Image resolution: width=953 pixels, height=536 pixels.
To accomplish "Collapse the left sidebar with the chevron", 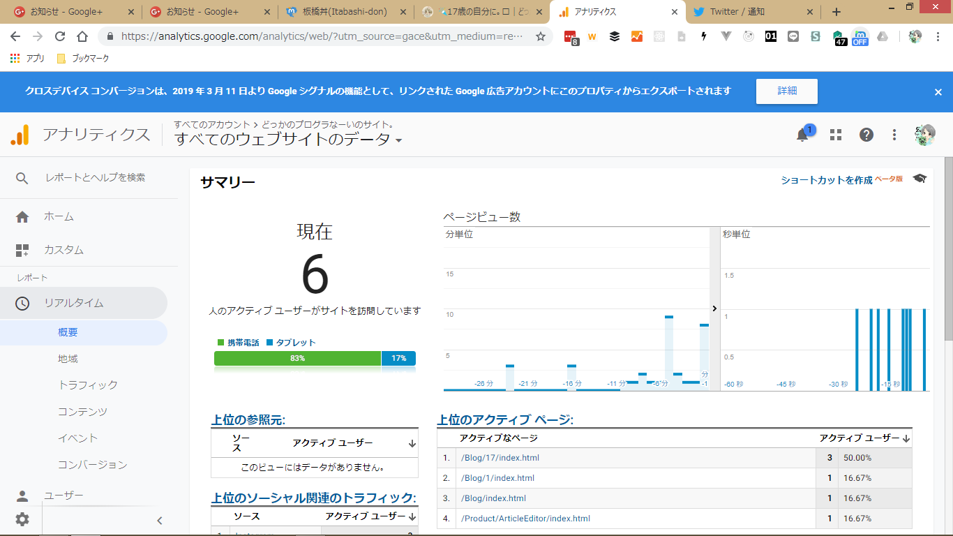I will [x=159, y=520].
